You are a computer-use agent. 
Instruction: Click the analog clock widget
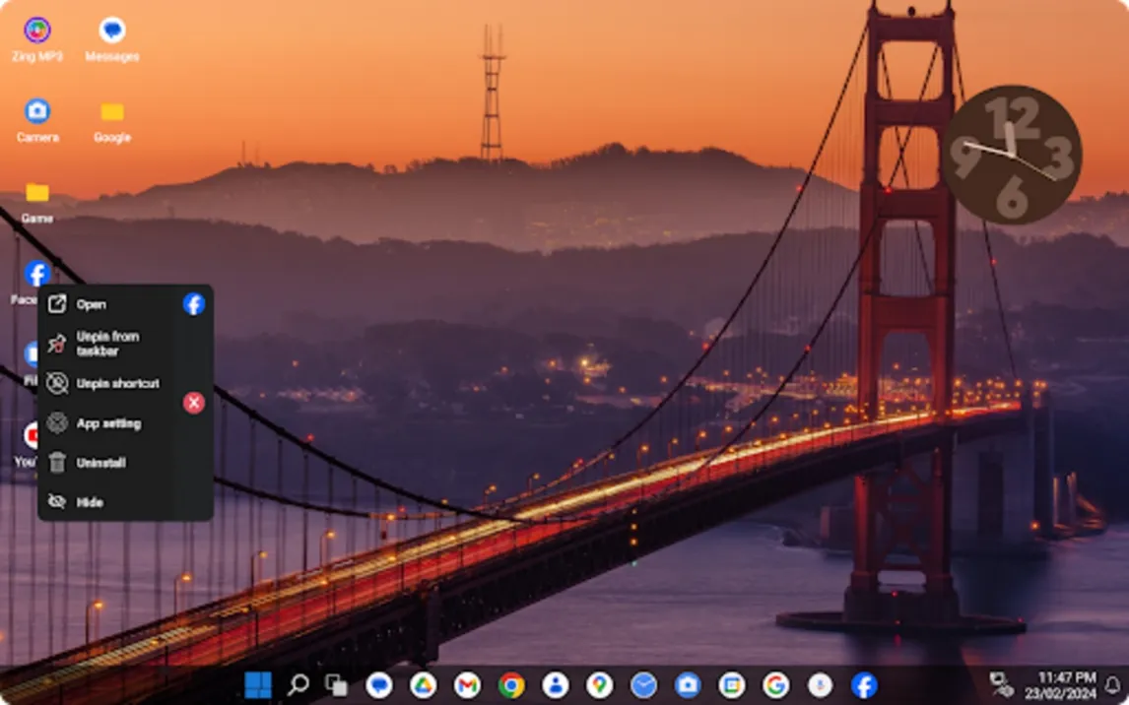pos(1011,155)
